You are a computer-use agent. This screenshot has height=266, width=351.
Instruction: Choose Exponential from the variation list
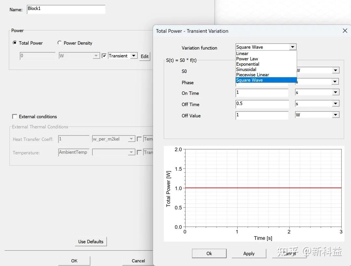click(x=266, y=64)
